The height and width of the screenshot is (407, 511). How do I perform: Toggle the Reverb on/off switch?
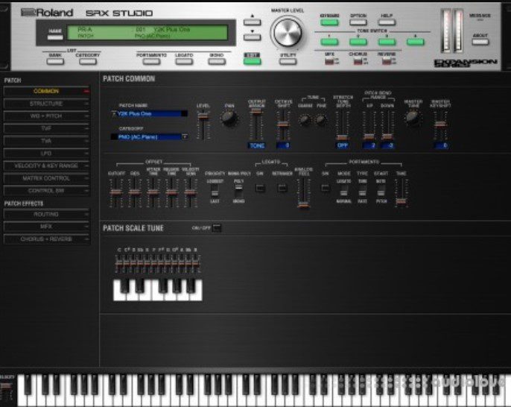(387, 61)
